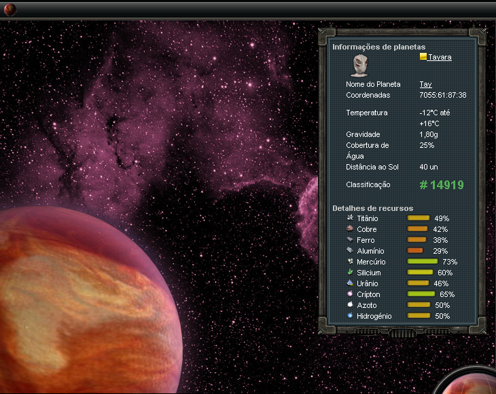Click the planet coordinates 7055:61:87:38
Image resolution: width=496 pixels, height=394 pixels.
442,96
